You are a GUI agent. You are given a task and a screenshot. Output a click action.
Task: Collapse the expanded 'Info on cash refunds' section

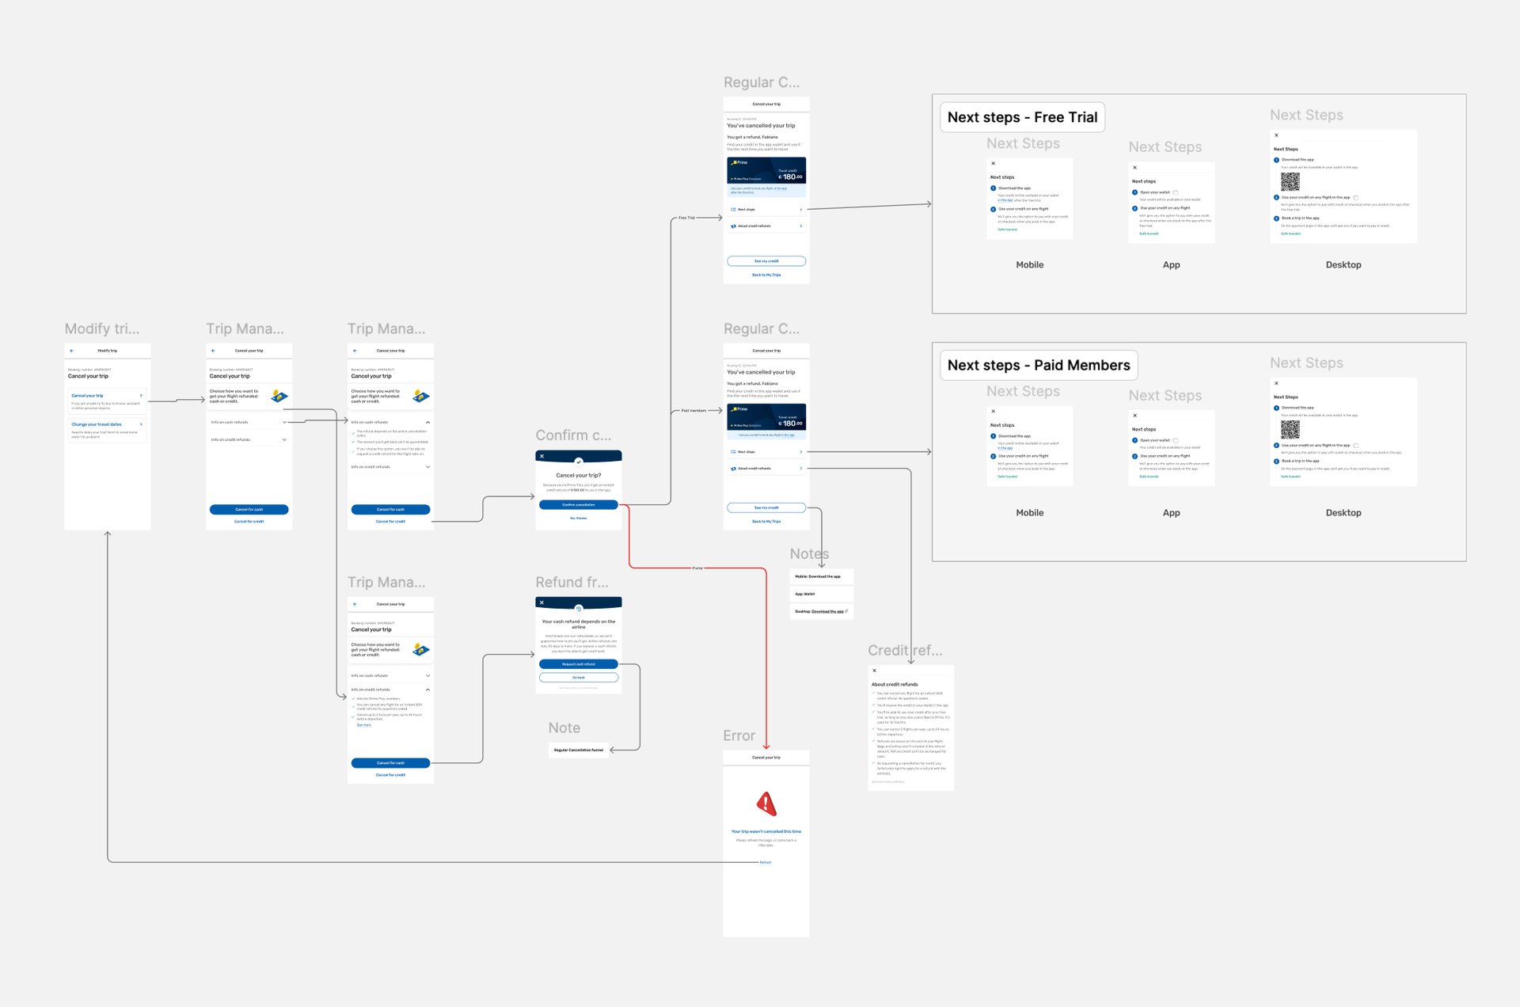click(x=427, y=422)
